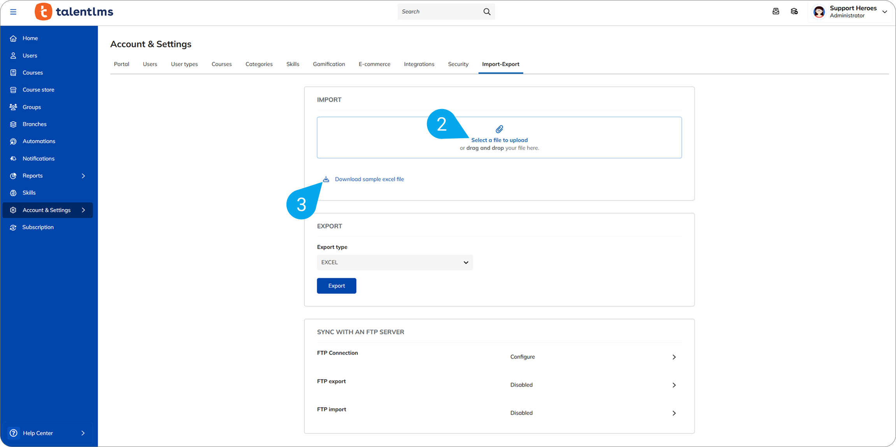Image resolution: width=896 pixels, height=447 pixels.
Task: Open Notifications via the megaphone icon
Action: (x=13, y=158)
